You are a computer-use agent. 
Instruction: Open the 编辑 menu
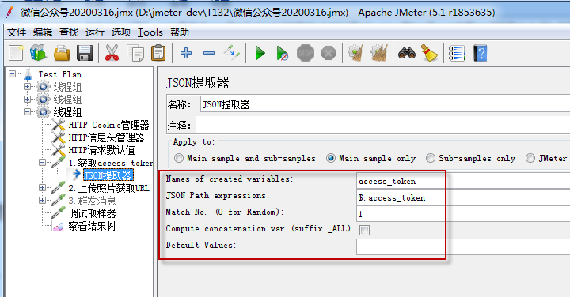click(43, 32)
